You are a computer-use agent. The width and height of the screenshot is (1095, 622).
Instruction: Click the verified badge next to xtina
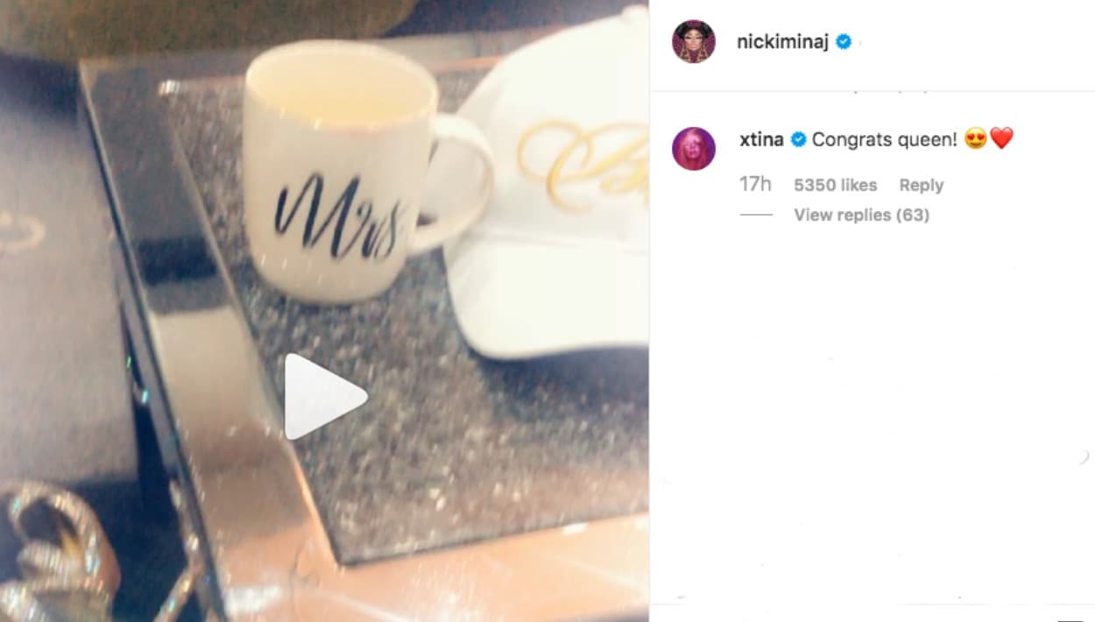click(x=798, y=138)
